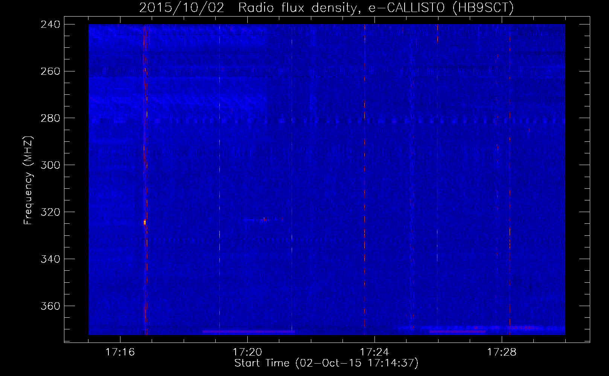This screenshot has width=609, height=376.
Task: Click the plot title '2015/10/02 Radio flux density, e-CALLISTO (HB9SCT)'
Action: (326, 8)
